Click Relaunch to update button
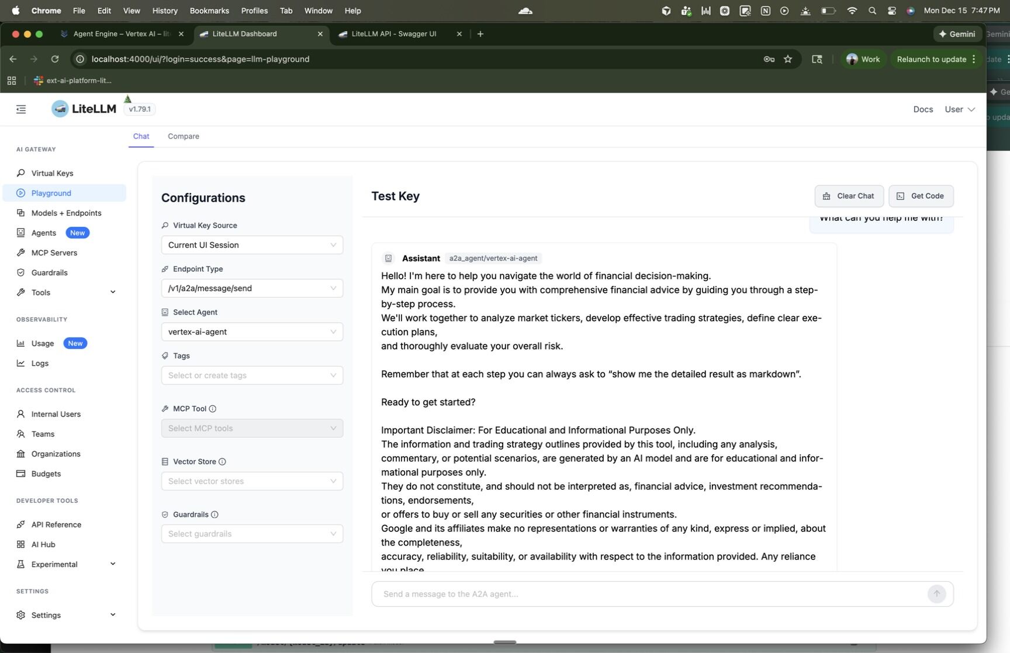 tap(936, 59)
